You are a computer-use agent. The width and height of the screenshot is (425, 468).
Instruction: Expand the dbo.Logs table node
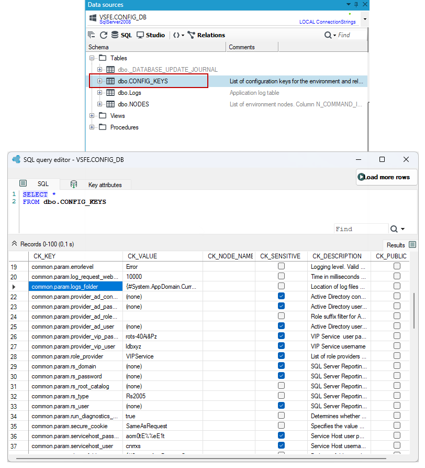tap(100, 93)
